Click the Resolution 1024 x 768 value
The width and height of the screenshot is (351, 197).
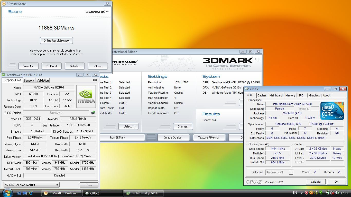point(181,82)
